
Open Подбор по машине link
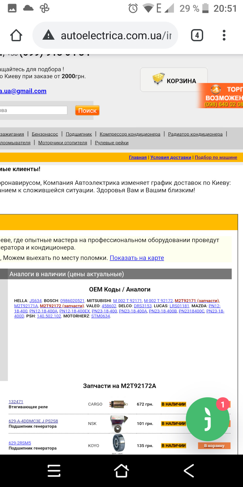click(x=216, y=157)
